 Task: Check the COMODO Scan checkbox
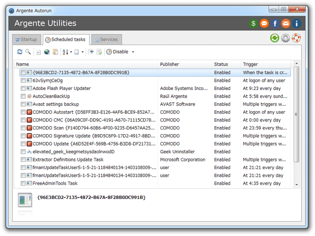pos(23,128)
